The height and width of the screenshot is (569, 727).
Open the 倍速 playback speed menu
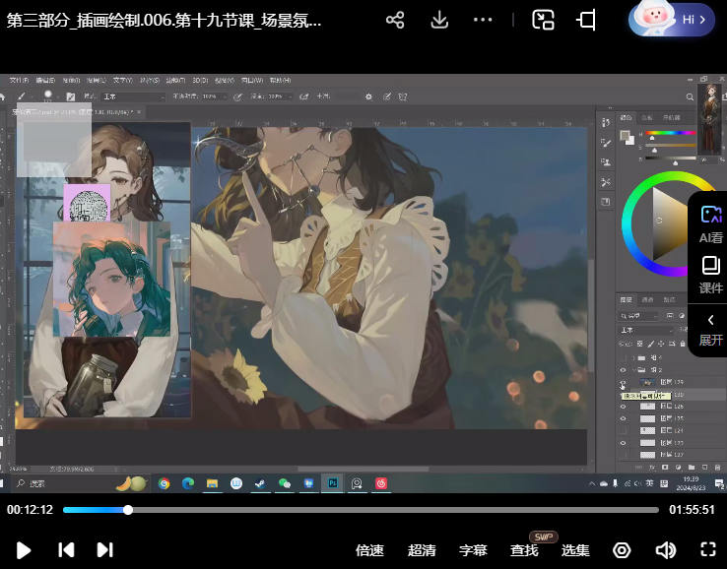[369, 550]
